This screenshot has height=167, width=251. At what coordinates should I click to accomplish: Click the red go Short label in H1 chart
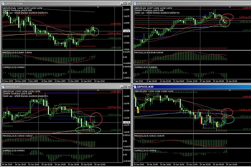114,107
